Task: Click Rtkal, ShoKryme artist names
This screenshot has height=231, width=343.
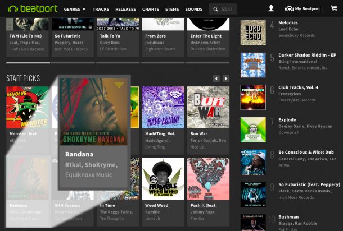Action: 91,165
